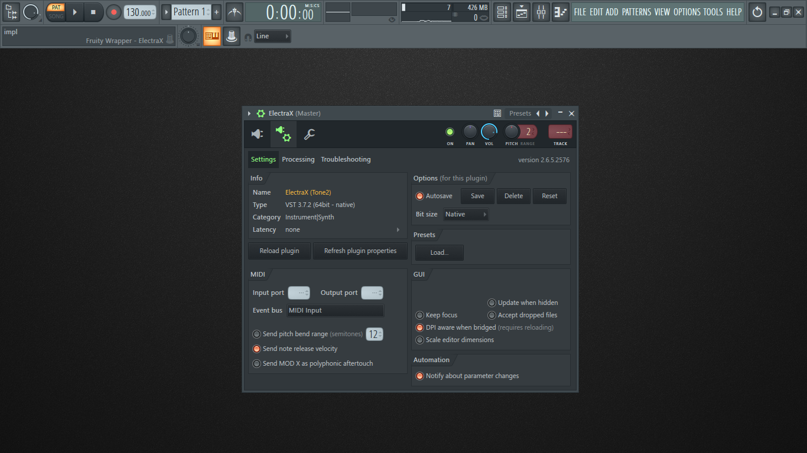Open the ADD menu
Image resolution: width=807 pixels, height=453 pixels.
(612, 12)
